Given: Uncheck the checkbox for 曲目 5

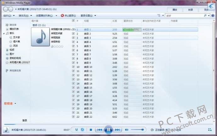Looking at the screenshot, I should (73, 46).
